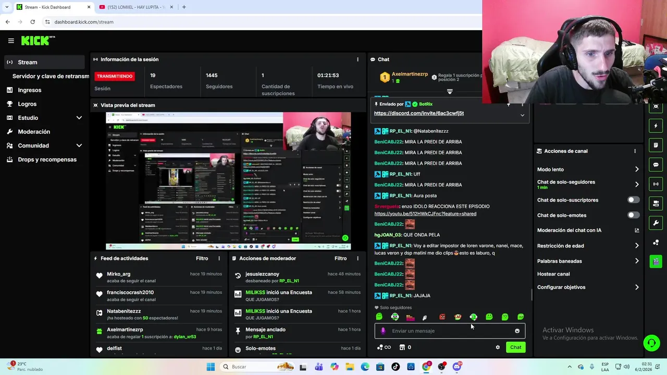Open the Discord invite link in pinned message
Image resolution: width=667 pixels, height=375 pixels.
pos(419,113)
